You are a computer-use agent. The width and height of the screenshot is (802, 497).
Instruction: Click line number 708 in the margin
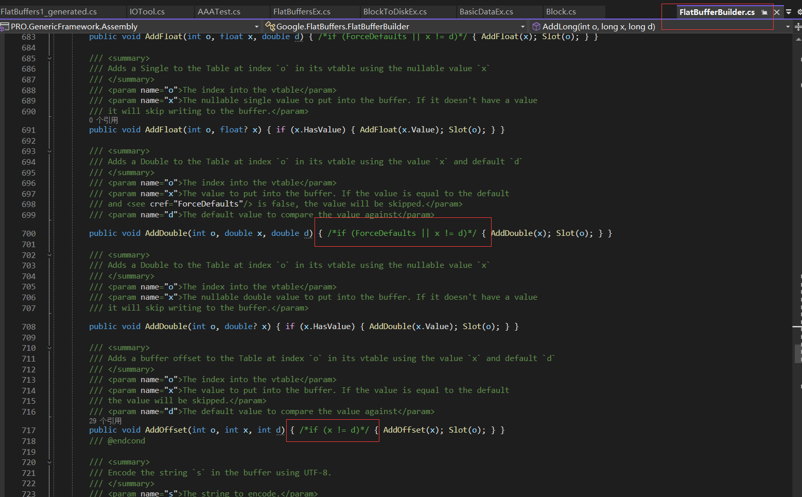point(29,327)
